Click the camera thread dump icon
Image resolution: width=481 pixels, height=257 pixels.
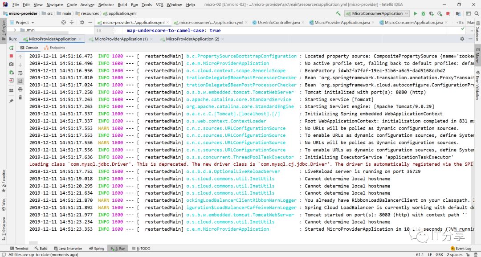[11, 64]
